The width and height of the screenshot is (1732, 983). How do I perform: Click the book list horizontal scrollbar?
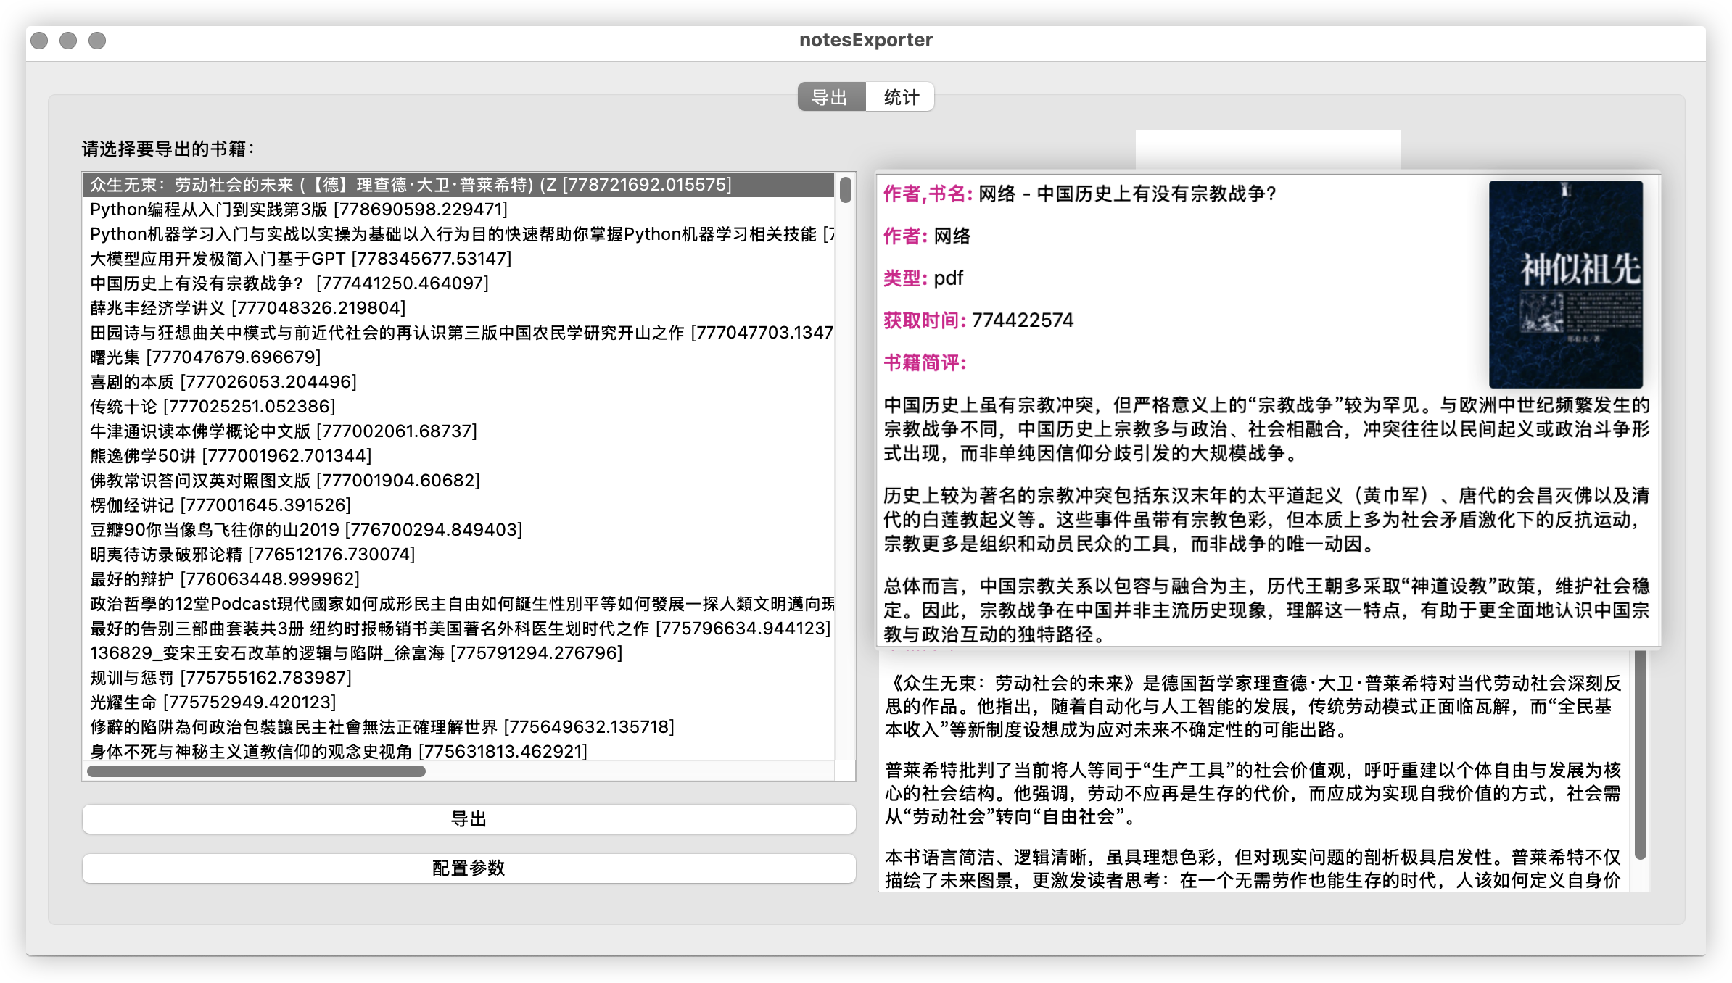pyautogui.click(x=256, y=771)
